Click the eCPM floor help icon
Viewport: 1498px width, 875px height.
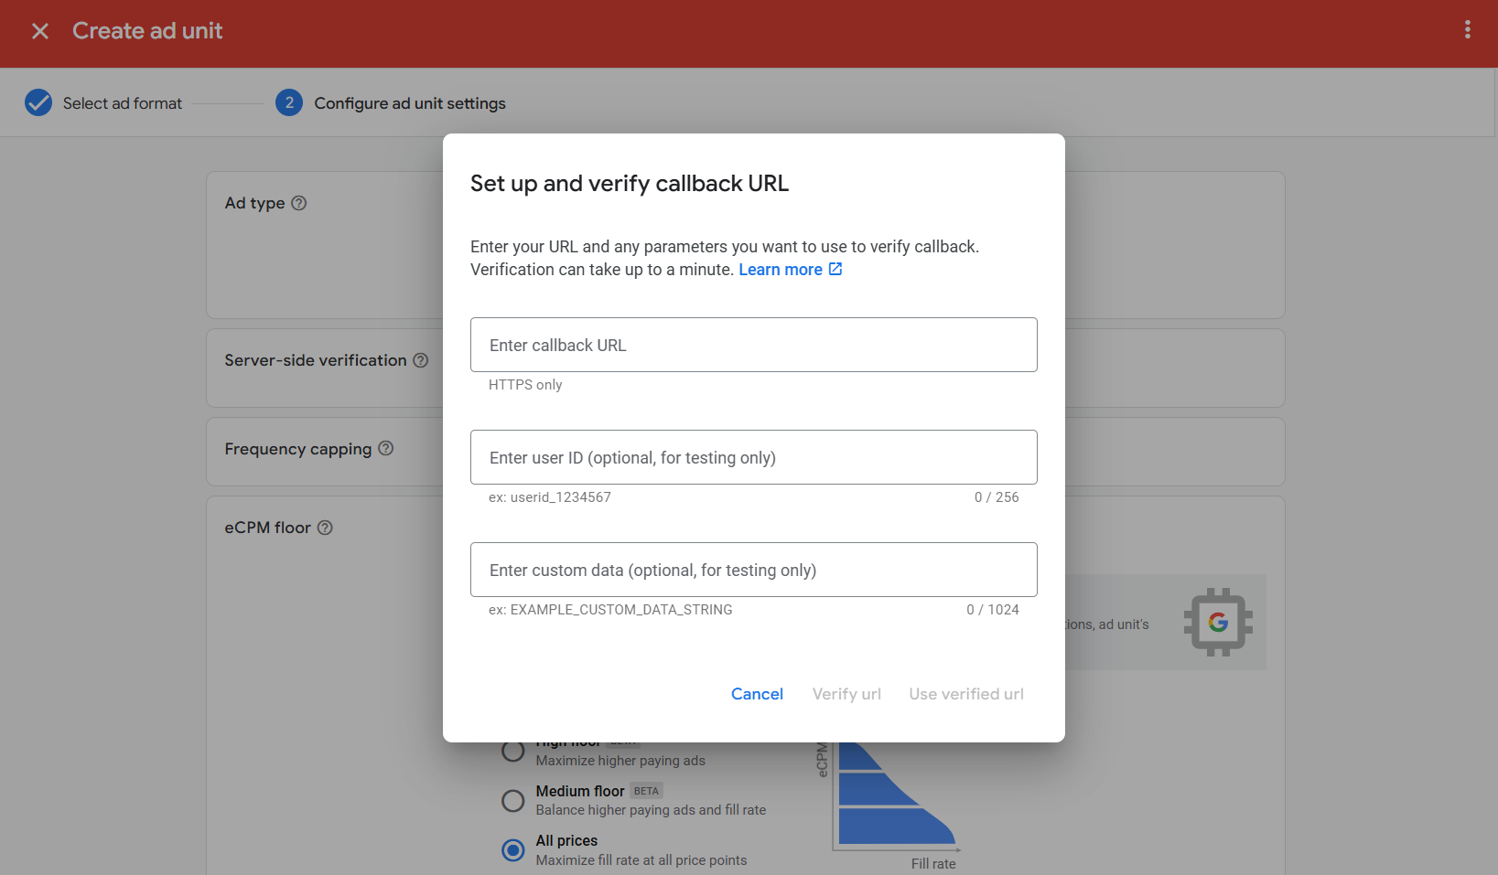[325, 528]
